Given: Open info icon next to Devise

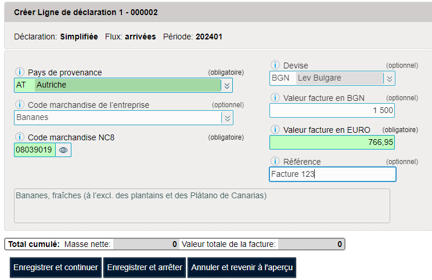Looking at the screenshot, I should point(275,65).
